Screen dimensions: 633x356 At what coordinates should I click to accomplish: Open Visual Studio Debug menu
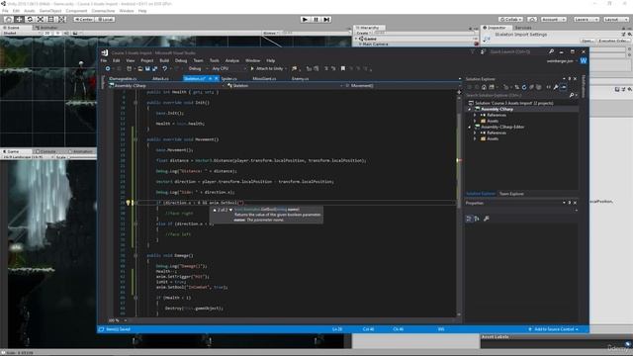pos(181,60)
